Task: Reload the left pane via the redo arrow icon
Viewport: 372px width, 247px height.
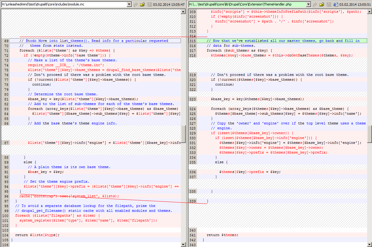Action: pyautogui.click(x=136, y=4)
